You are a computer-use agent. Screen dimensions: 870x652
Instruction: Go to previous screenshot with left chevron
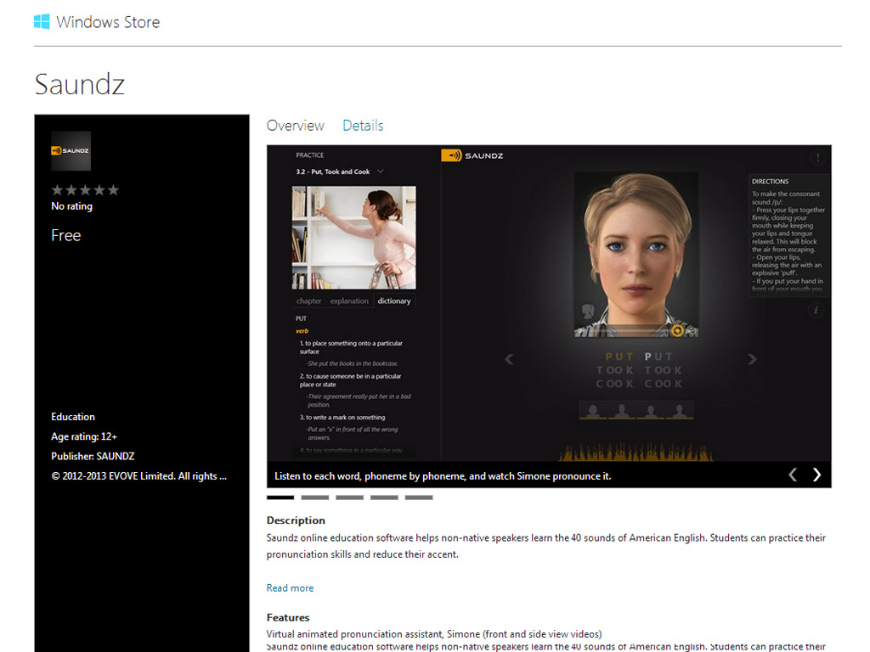793,475
